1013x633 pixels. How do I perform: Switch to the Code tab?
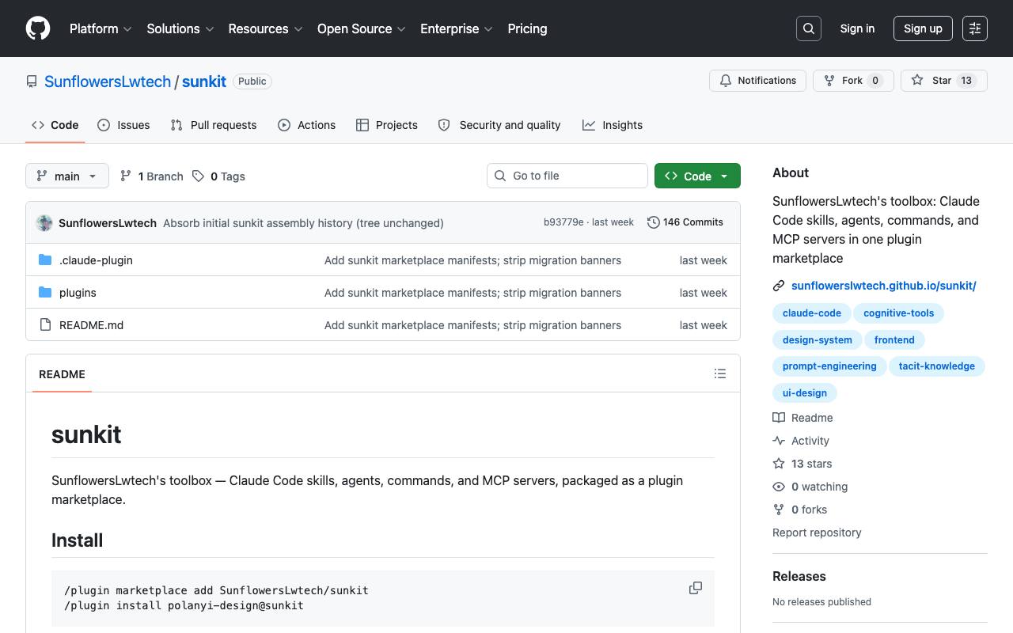pos(55,125)
